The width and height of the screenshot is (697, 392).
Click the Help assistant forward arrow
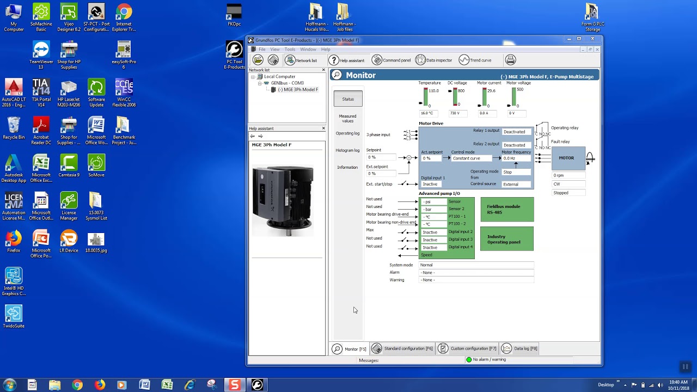click(260, 136)
